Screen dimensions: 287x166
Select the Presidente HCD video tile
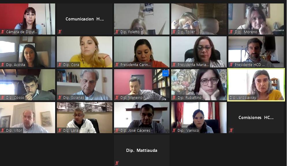(x=256, y=52)
